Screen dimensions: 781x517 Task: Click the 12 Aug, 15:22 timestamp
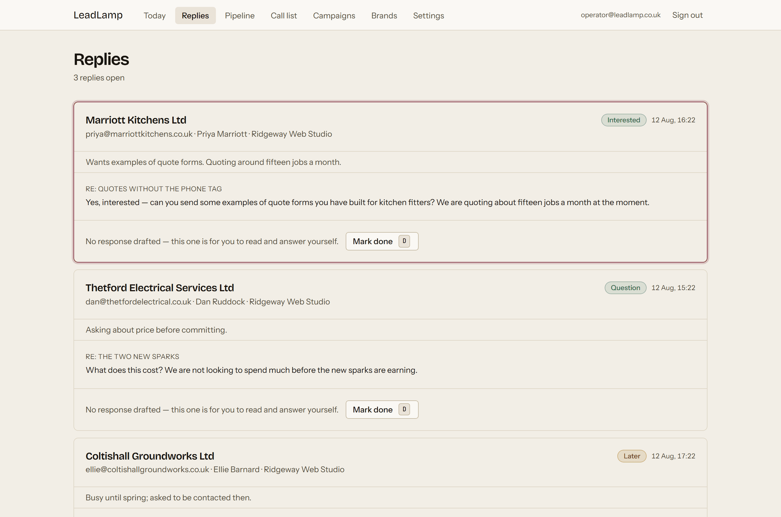point(673,288)
